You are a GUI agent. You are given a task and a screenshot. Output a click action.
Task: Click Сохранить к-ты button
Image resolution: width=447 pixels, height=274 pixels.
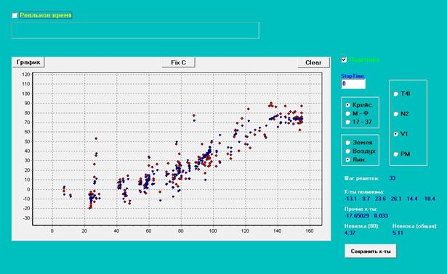click(370, 251)
